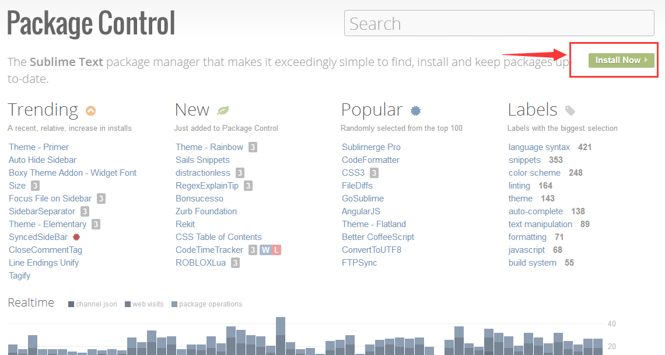Click the red badge beside SyncedSideBar

pyautogui.click(x=76, y=237)
